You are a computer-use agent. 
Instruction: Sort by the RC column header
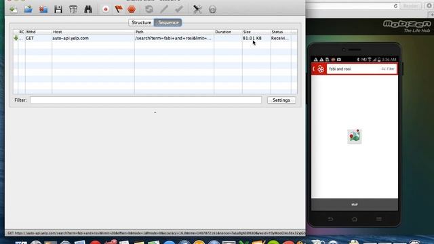pyautogui.click(x=22, y=32)
